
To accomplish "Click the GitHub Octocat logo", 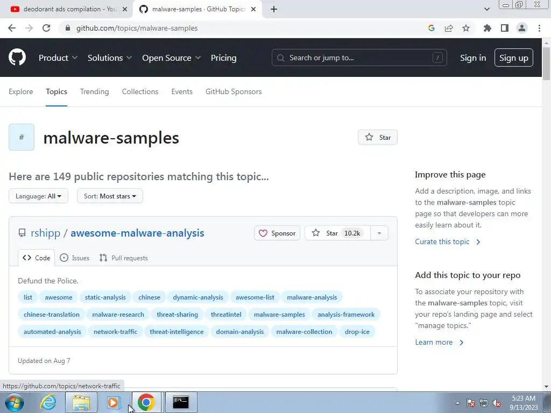I will (x=17, y=58).
